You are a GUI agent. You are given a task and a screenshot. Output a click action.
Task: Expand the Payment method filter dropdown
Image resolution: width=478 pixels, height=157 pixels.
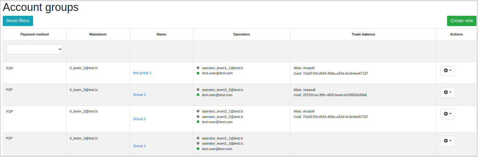(35, 49)
